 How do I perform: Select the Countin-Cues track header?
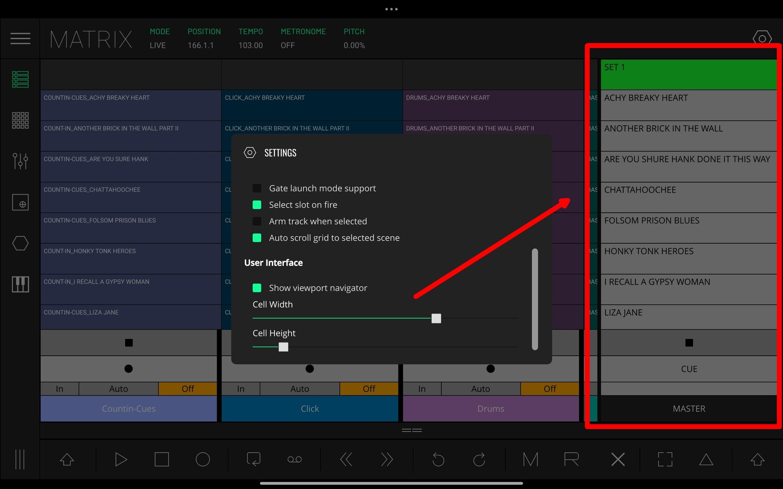click(128, 408)
